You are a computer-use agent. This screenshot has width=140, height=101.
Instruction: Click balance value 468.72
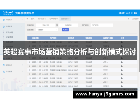pos(106,78)
